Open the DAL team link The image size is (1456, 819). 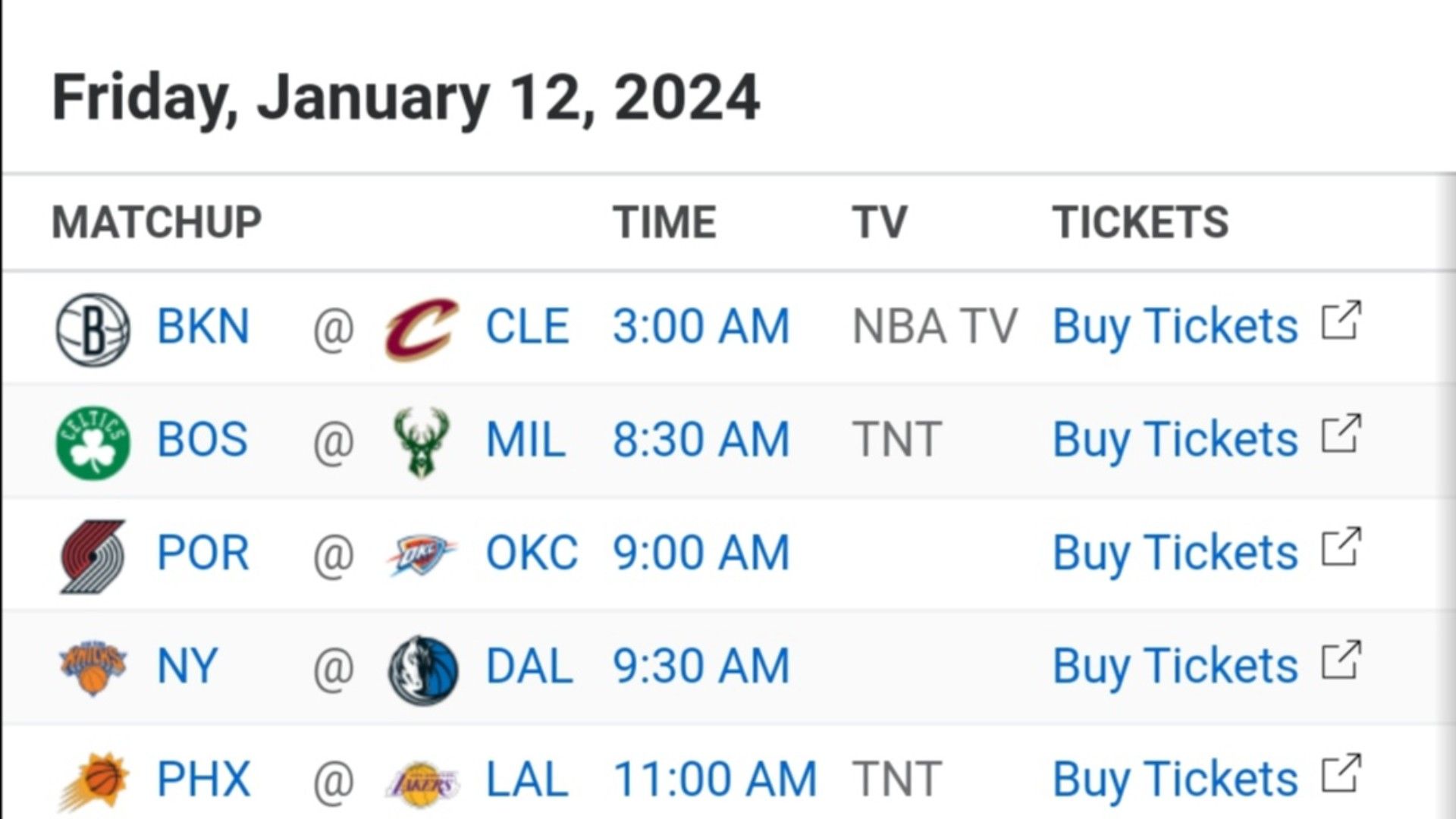529,667
